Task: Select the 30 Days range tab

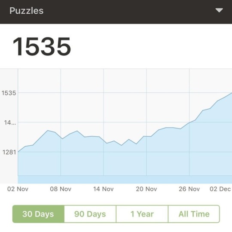Action: click(x=39, y=214)
